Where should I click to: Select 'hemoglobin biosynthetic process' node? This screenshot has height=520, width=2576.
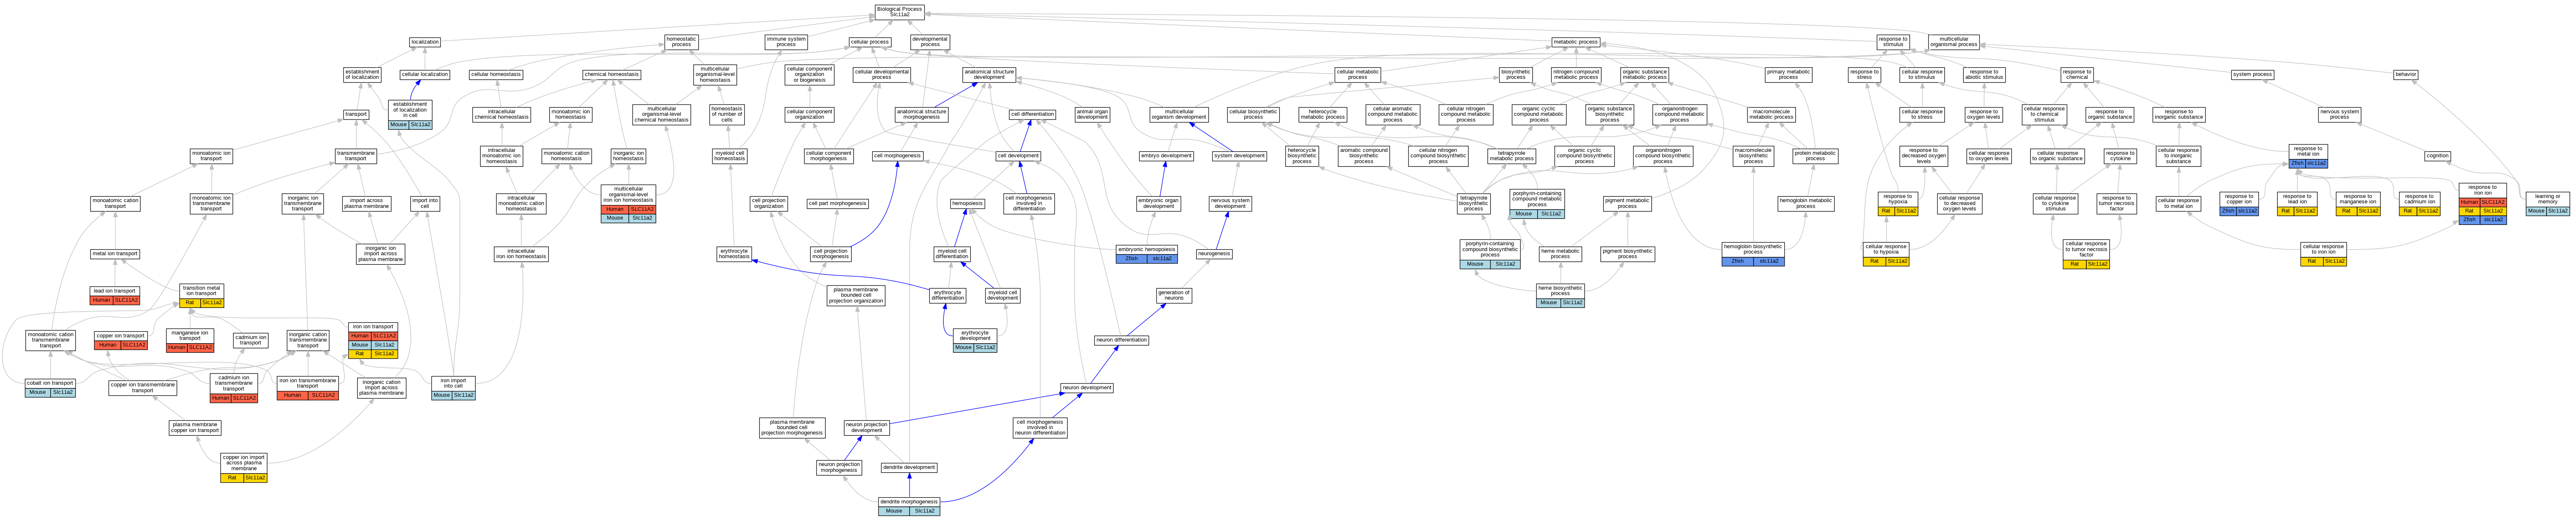point(1753,254)
